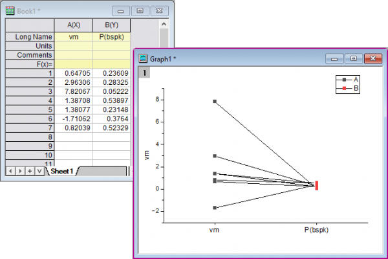Select Long Name cell 'vm'

[73, 37]
